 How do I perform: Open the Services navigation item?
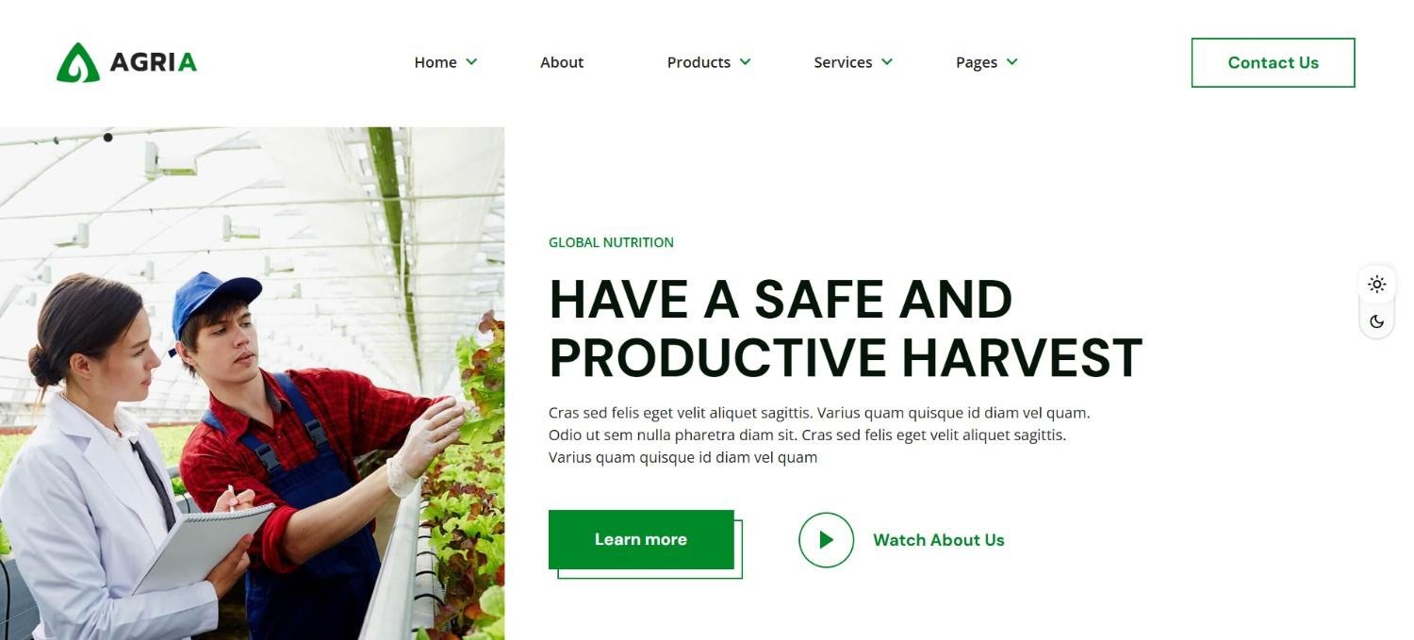pyautogui.click(x=843, y=62)
